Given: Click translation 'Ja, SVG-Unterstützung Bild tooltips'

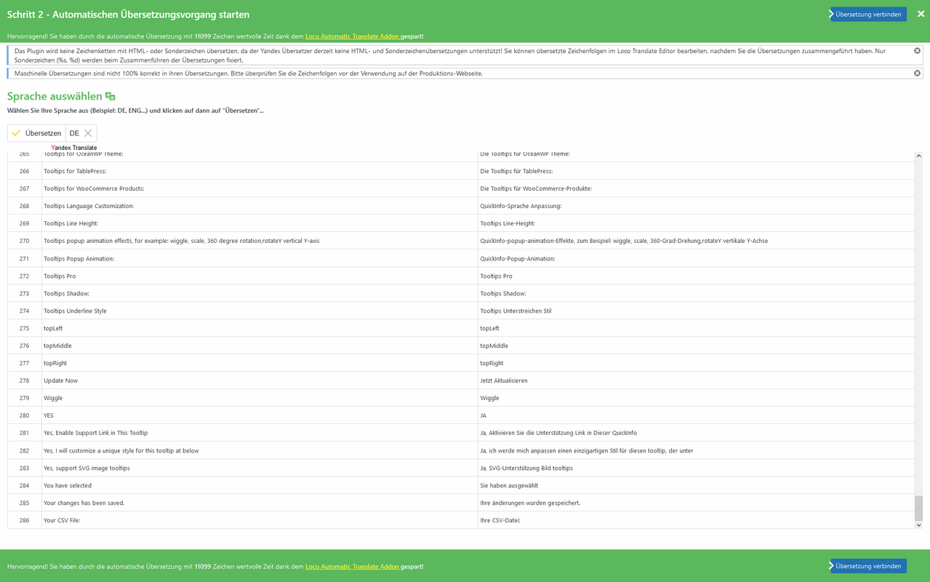Looking at the screenshot, I should coord(526,468).
